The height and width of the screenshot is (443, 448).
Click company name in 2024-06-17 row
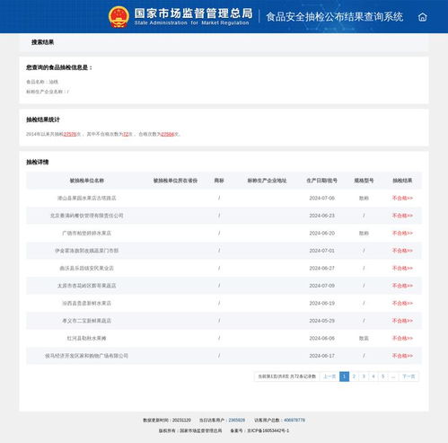pyautogui.click(x=87, y=356)
